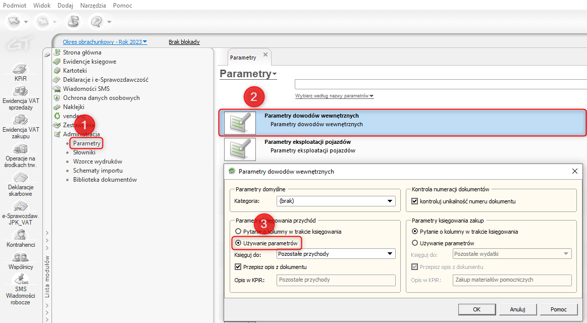Click the parameter search input field
Image resolution: width=587 pixels, height=323 pixels.
click(x=441, y=84)
